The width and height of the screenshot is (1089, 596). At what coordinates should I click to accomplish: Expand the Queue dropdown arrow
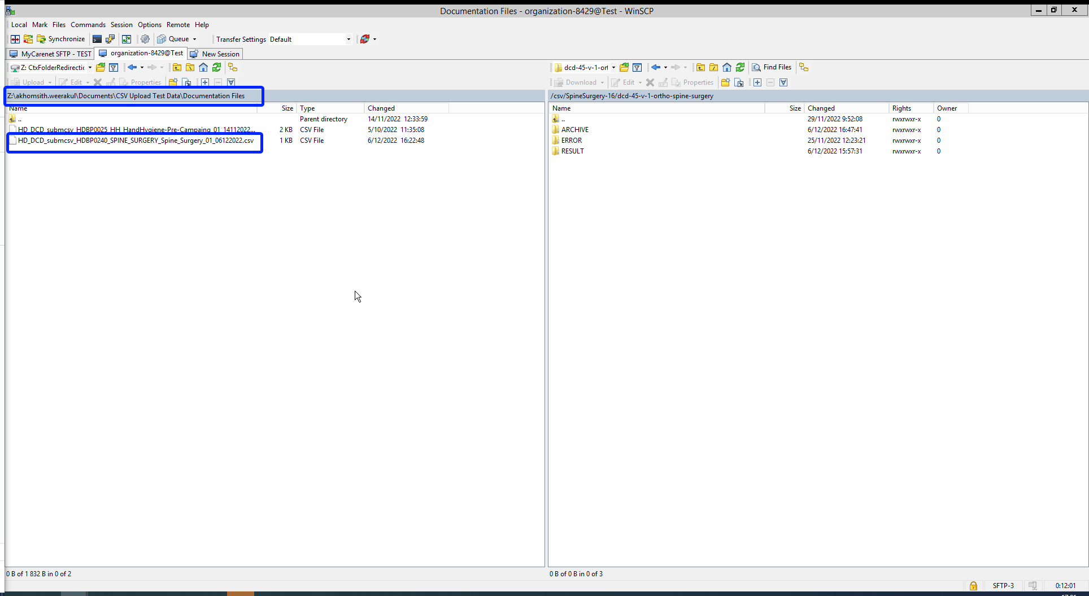tap(194, 40)
